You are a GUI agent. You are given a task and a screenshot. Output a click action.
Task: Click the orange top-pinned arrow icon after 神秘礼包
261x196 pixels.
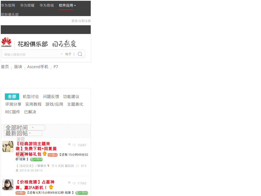coord(44,153)
